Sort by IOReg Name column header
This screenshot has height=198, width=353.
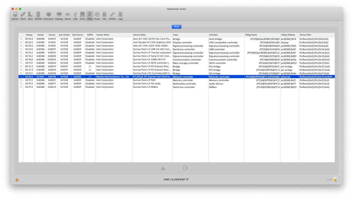(x=262, y=35)
